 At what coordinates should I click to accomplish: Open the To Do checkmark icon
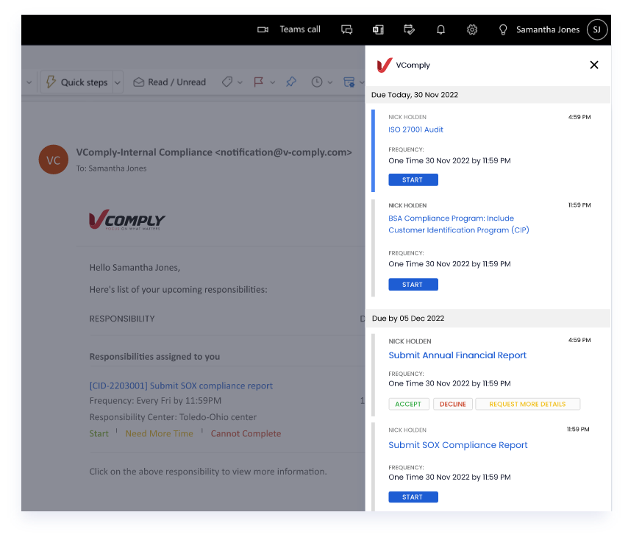409,29
